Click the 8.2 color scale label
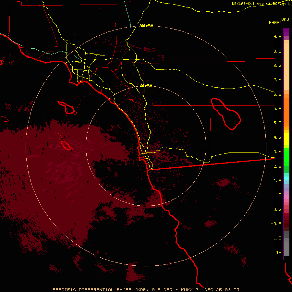Image resolution: width=292 pixels, height=292 pixels. point(277,65)
